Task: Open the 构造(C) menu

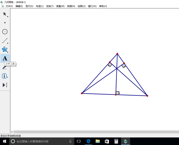Action: click(x=40, y=6)
